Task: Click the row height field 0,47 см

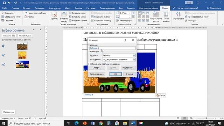Action: (125, 13)
